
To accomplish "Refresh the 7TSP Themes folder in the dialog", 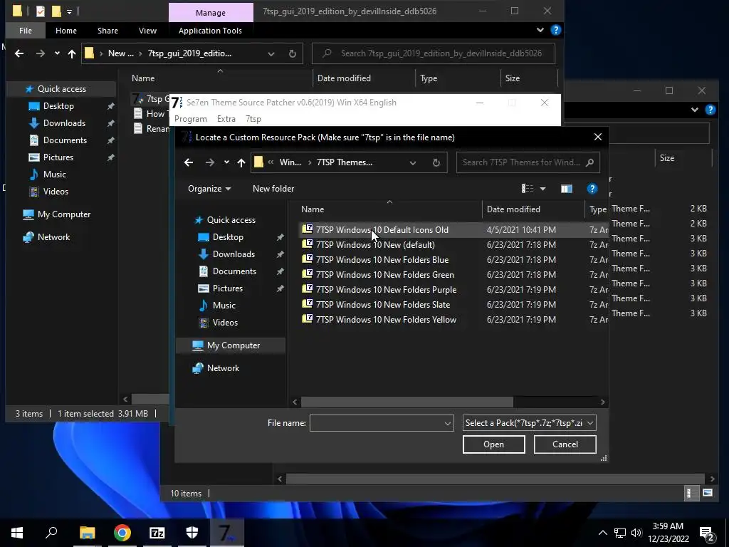I will coord(436,162).
